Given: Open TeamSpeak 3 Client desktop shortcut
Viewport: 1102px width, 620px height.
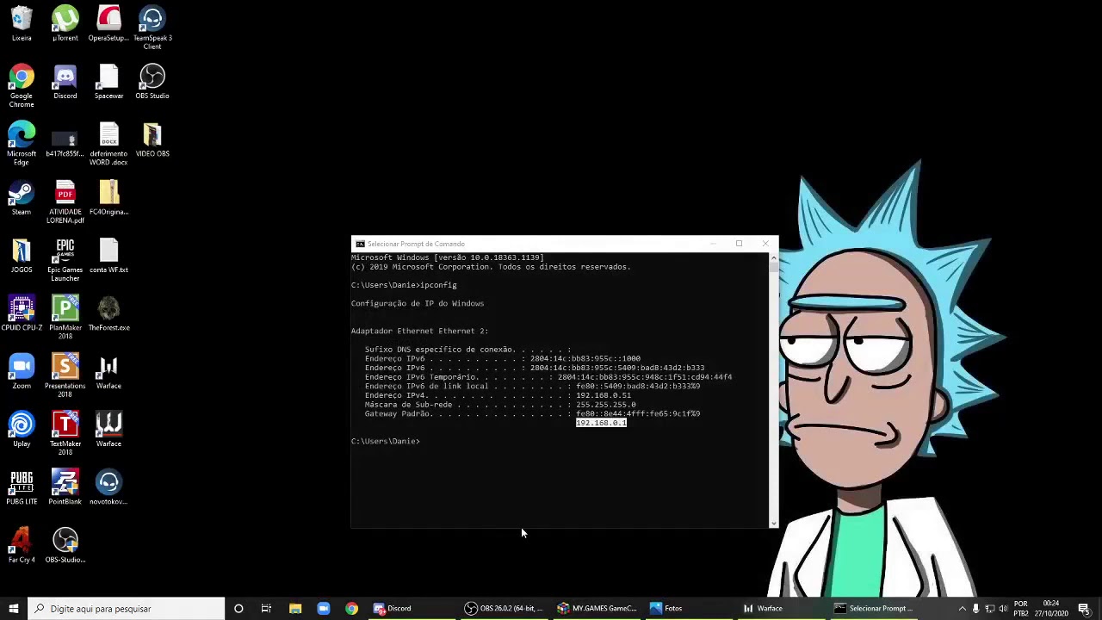Looking at the screenshot, I should [x=152, y=28].
